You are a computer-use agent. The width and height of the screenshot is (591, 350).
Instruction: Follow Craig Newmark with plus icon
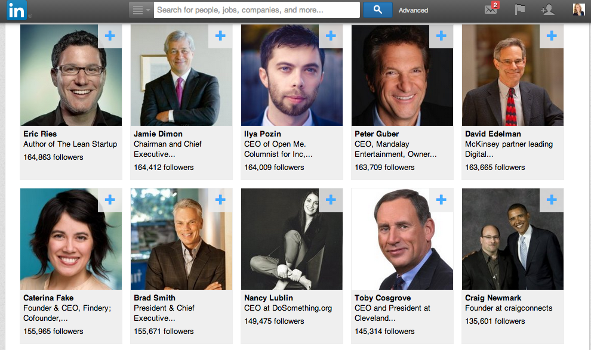[552, 200]
